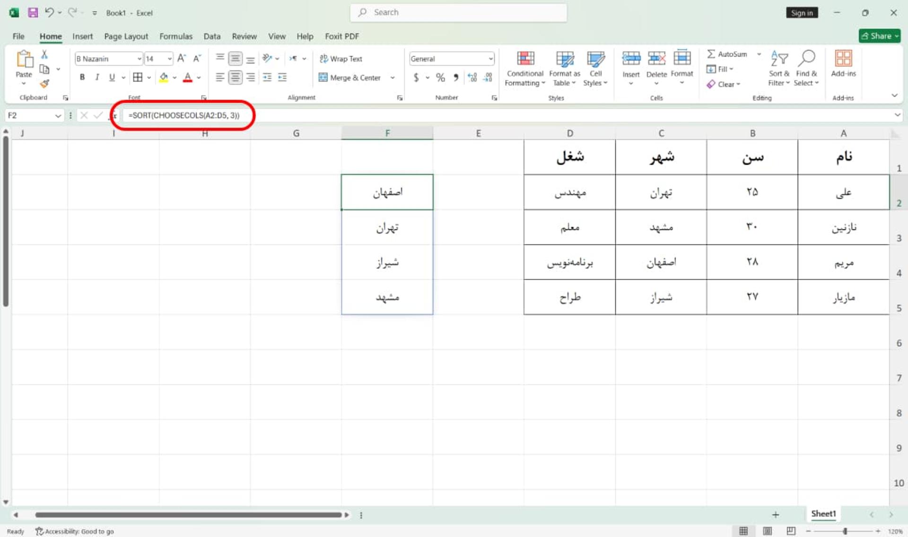Image resolution: width=908 pixels, height=537 pixels.
Task: Click the Format Painter brush icon
Action: tap(44, 84)
